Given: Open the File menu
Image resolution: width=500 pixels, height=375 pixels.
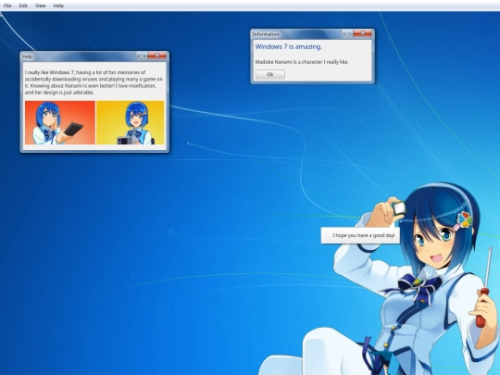Looking at the screenshot, I should [x=7, y=6].
